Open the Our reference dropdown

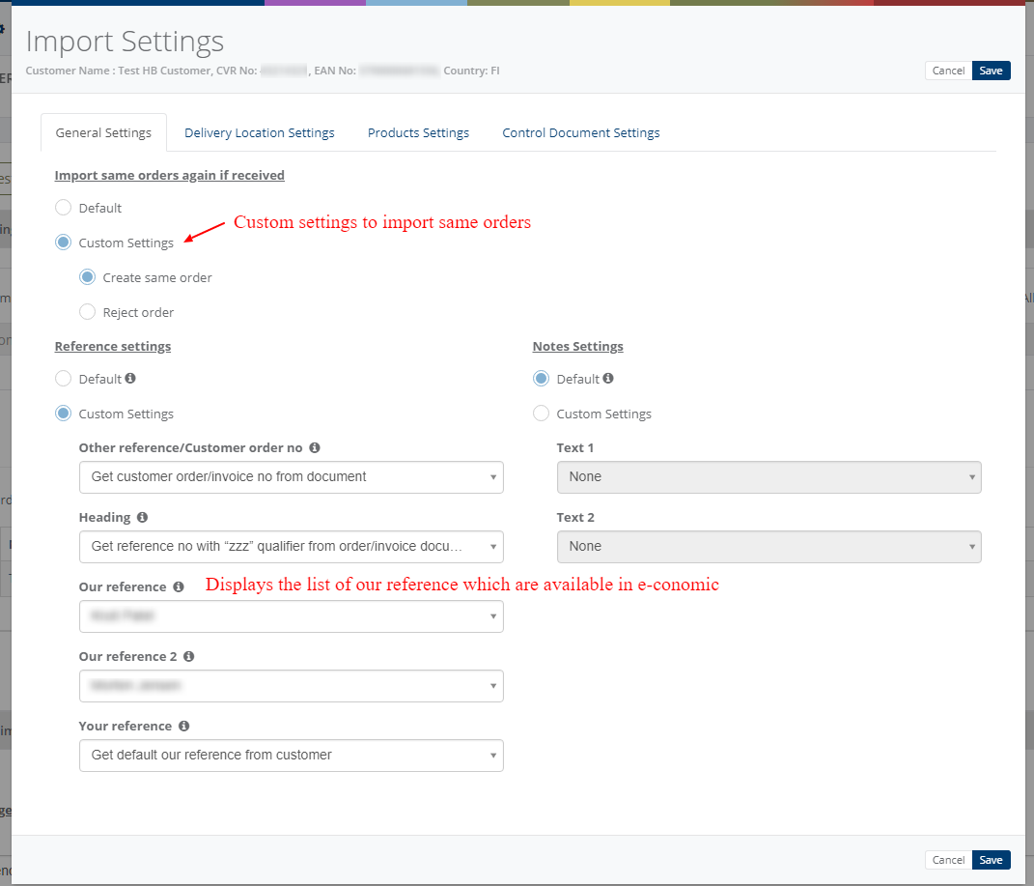tap(292, 616)
